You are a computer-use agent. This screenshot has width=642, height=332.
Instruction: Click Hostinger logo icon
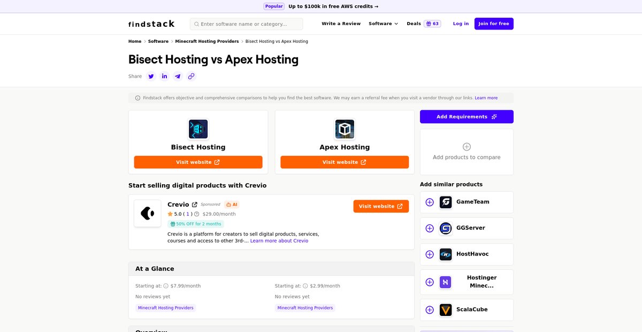coord(446,282)
